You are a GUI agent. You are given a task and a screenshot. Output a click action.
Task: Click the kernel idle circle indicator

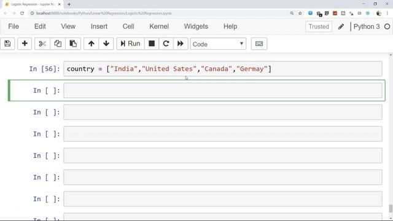[x=387, y=26]
